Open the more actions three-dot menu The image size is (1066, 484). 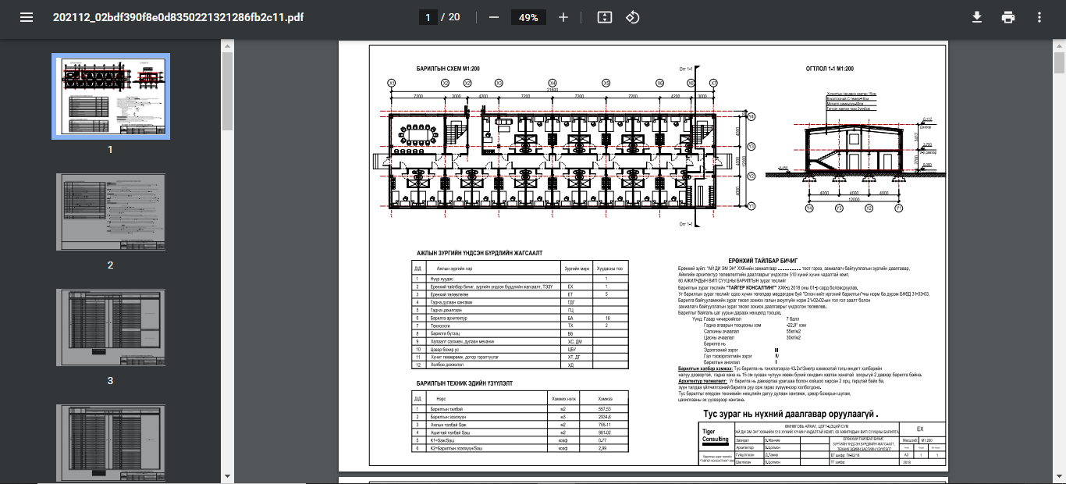(1039, 17)
